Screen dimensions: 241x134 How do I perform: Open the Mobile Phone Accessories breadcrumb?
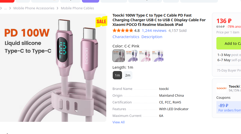click(34, 8)
